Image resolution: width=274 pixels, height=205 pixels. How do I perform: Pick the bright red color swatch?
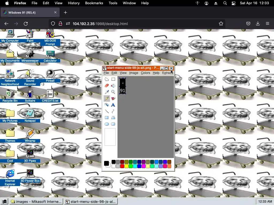(122, 166)
